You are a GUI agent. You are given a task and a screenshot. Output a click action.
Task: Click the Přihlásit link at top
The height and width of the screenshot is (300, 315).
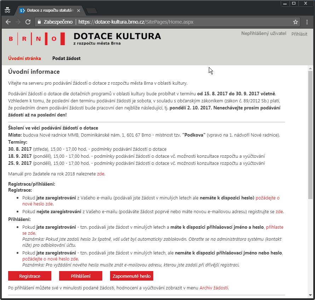(x=299, y=34)
